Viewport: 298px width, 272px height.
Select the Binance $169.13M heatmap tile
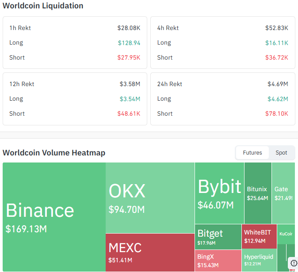[54, 217]
